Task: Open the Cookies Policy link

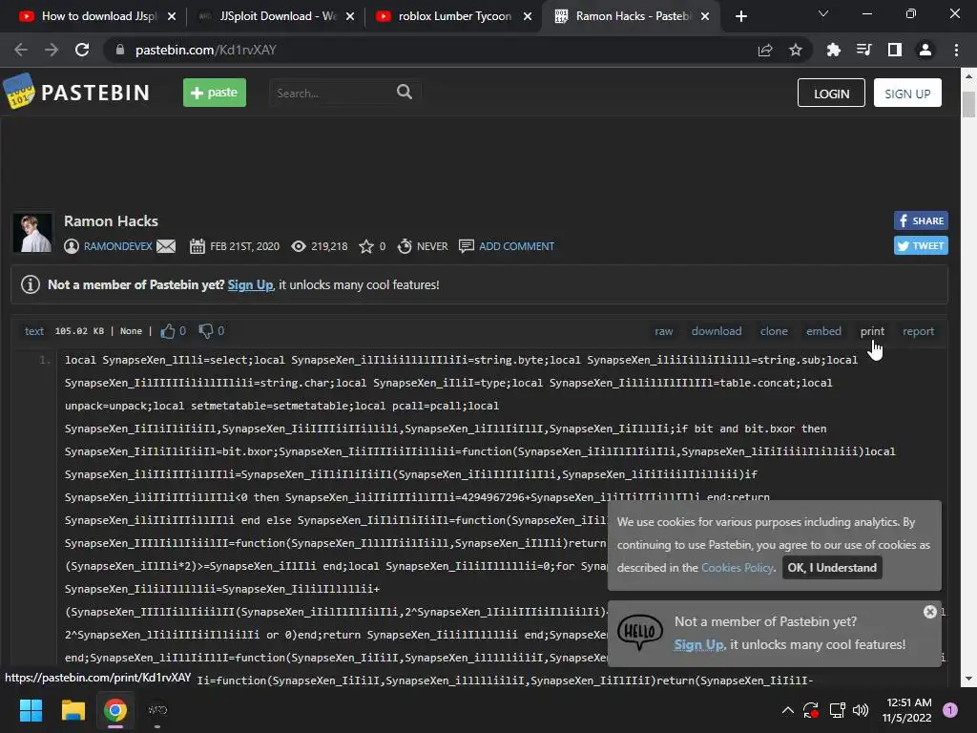Action: 738,568
